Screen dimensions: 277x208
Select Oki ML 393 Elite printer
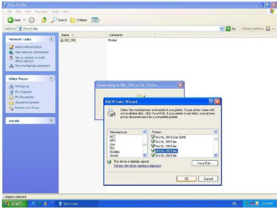(164, 155)
